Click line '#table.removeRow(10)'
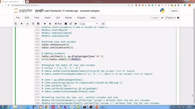The image size is (195, 109). (55, 36)
